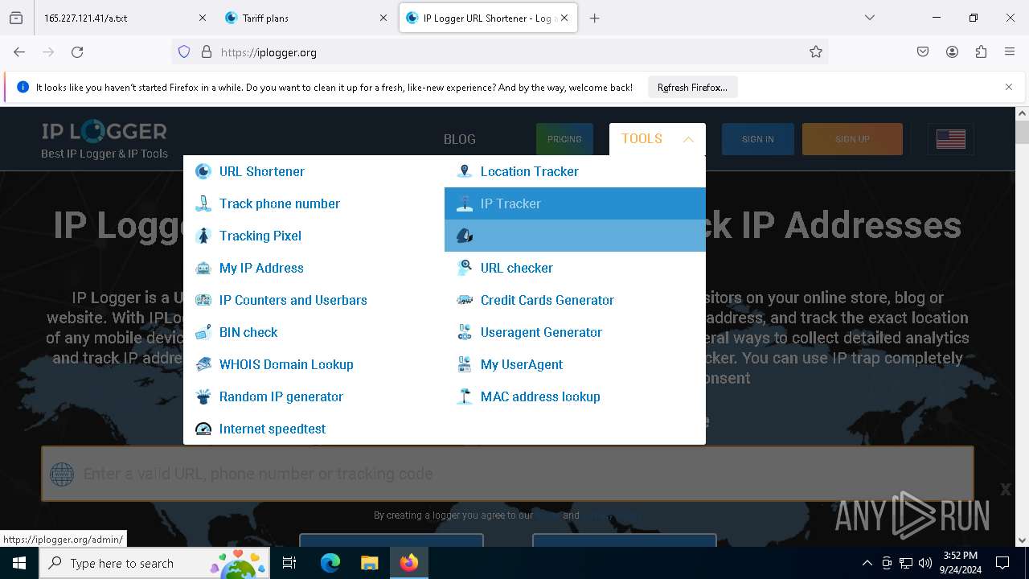The image size is (1029, 579).
Task: Open the Extensions puzzle icon
Action: (981, 52)
